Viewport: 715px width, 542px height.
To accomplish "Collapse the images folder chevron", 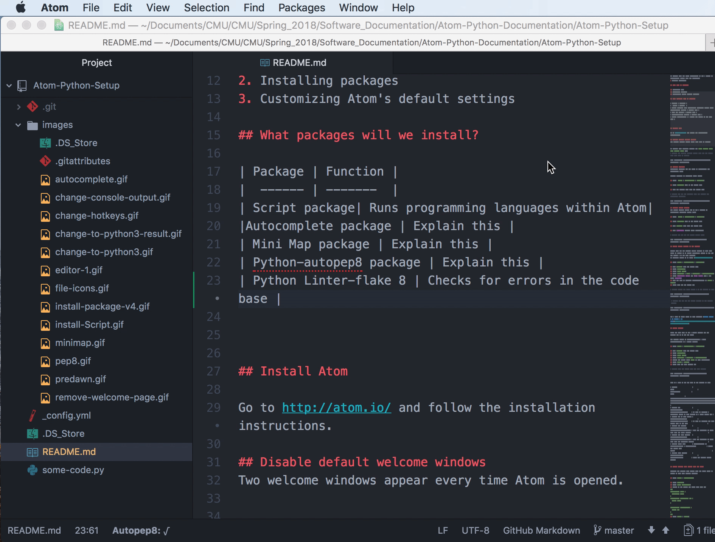I will [18, 125].
